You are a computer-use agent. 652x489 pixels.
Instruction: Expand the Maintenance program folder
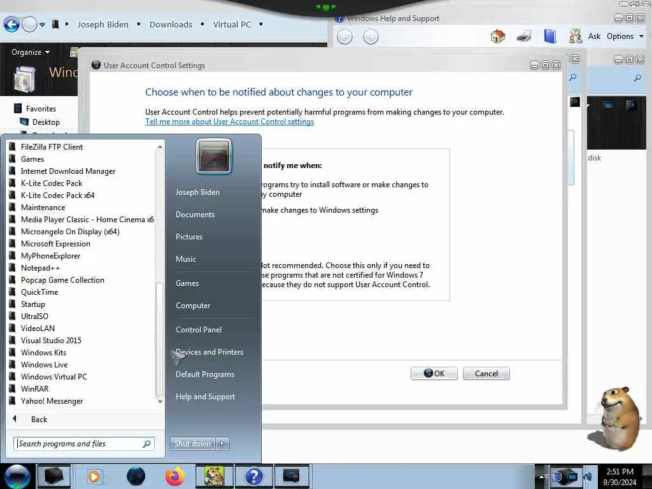click(43, 207)
